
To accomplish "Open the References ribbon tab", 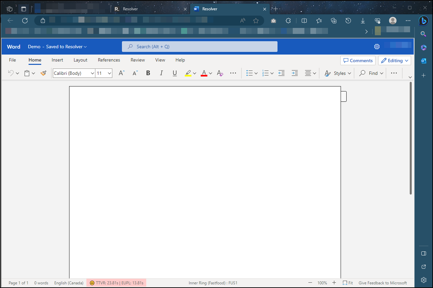I will click(x=109, y=60).
